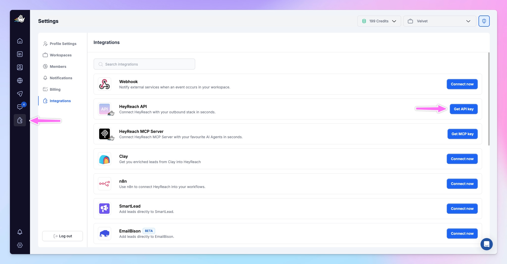
Task: Click the shield icon button top right
Action: [484, 21]
